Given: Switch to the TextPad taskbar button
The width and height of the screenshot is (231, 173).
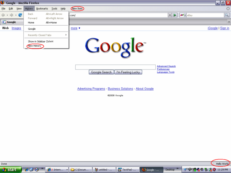Looking at the screenshot, I should pos(128,170).
